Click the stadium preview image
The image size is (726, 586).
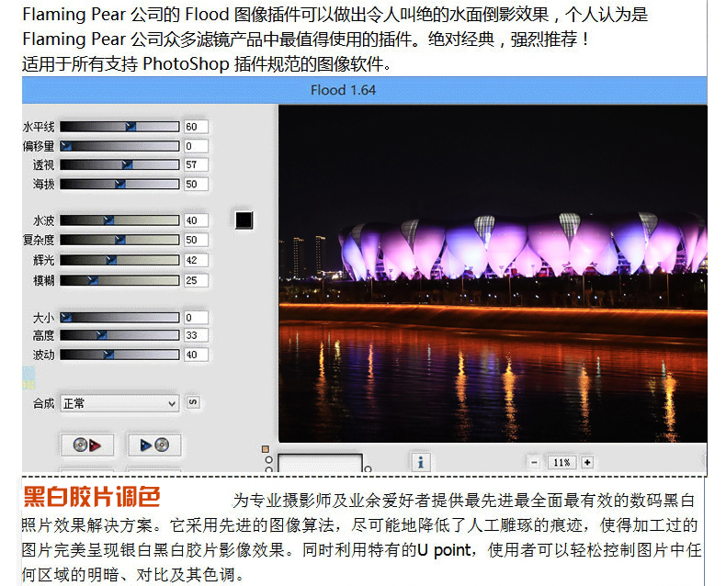pyautogui.click(x=493, y=274)
